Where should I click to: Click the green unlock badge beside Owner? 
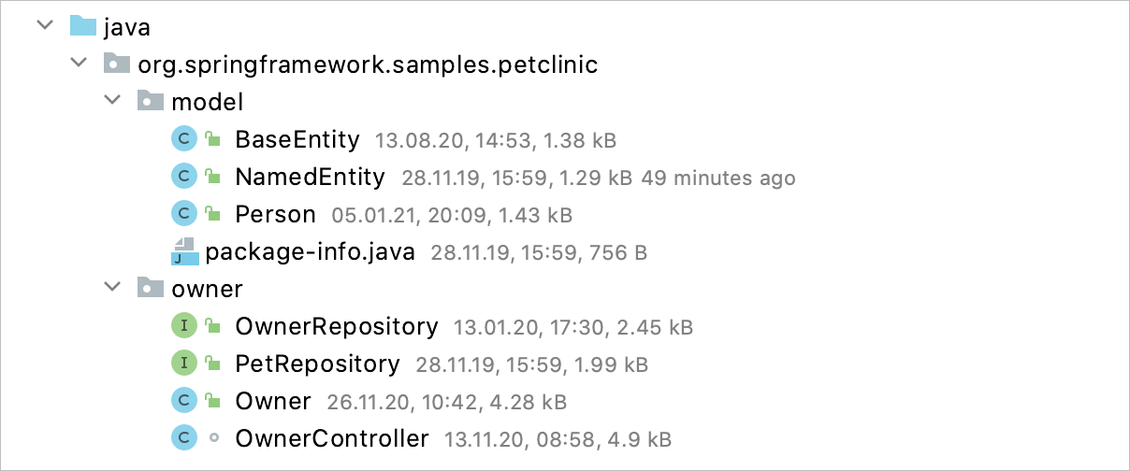[x=213, y=402]
